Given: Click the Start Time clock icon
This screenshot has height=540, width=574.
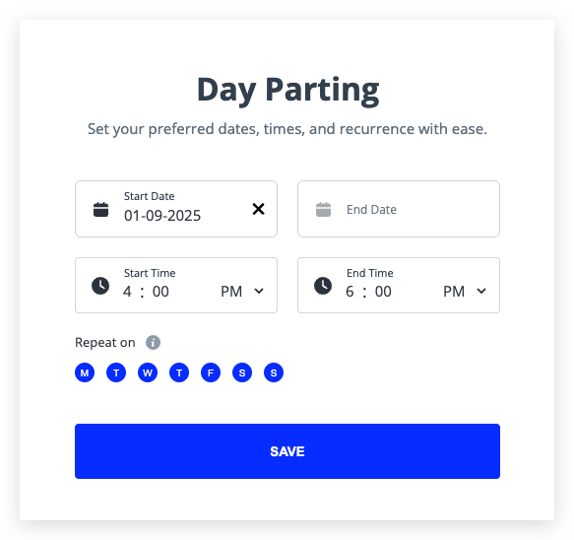Looking at the screenshot, I should pyautogui.click(x=100, y=286).
